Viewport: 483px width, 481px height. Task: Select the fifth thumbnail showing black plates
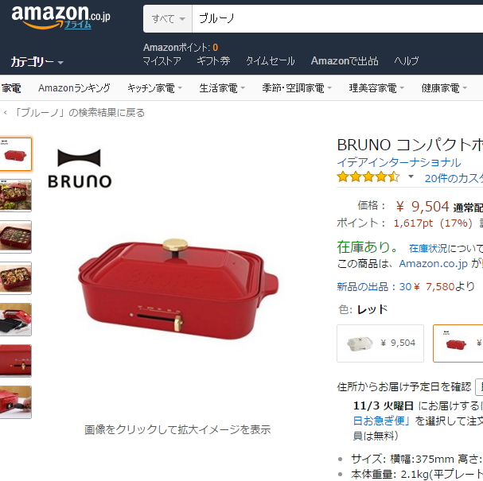pyautogui.click(x=15, y=320)
